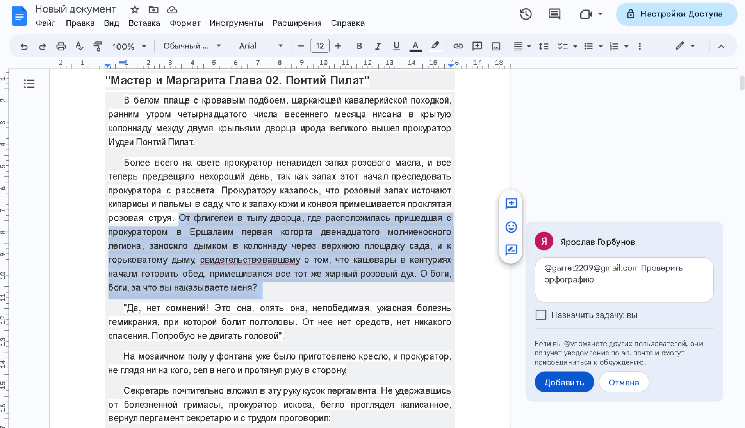Open the comments history icon
Image resolution: width=745 pixels, height=428 pixels.
[x=554, y=14]
